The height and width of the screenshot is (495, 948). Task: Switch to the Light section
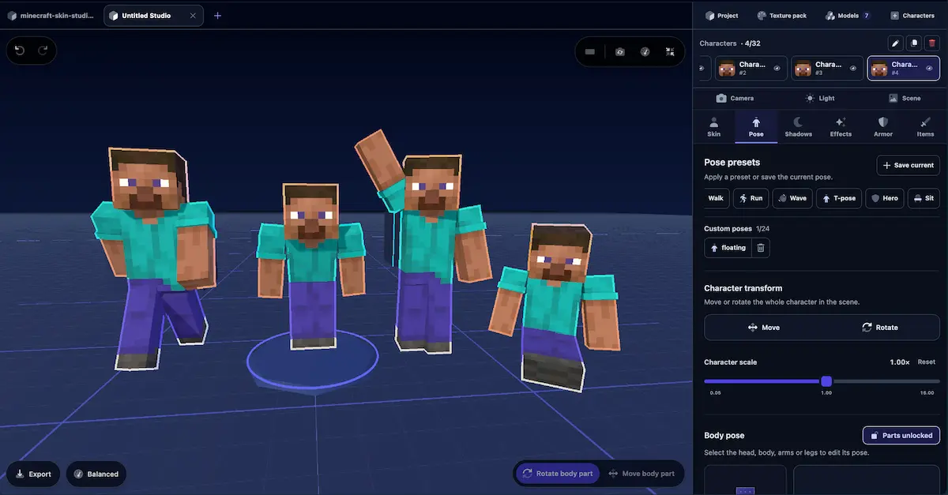[x=820, y=99]
